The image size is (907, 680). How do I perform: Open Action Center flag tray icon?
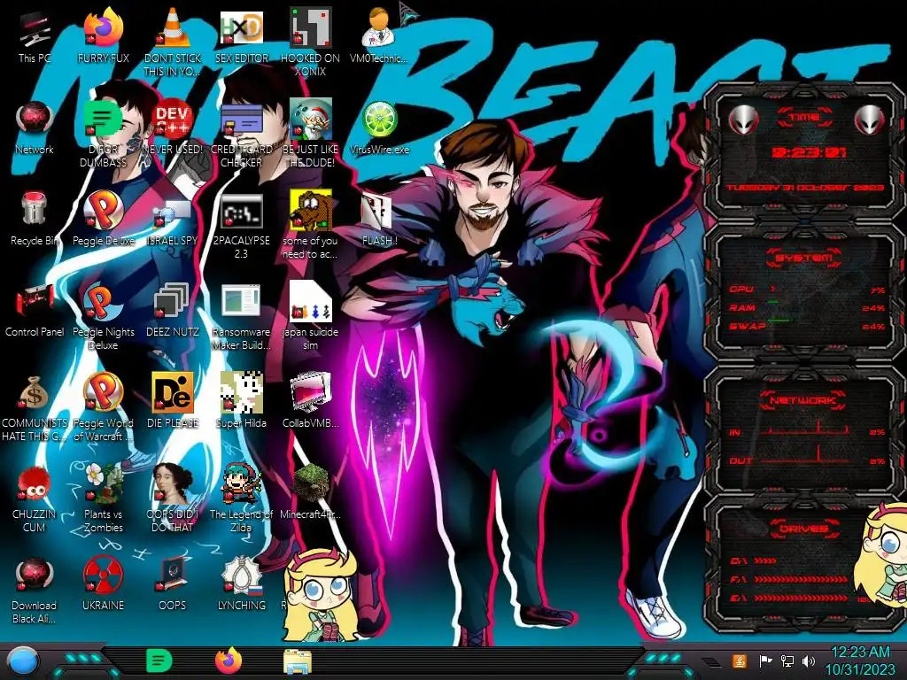[765, 661]
